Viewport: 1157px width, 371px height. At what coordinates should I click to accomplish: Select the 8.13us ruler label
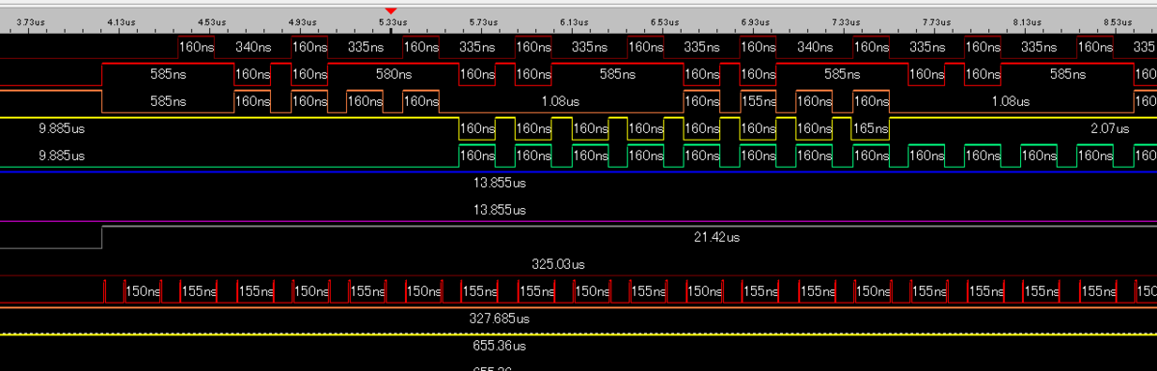coord(1027,21)
